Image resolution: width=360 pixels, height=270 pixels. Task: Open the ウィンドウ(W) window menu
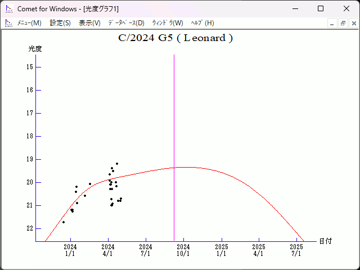point(168,23)
